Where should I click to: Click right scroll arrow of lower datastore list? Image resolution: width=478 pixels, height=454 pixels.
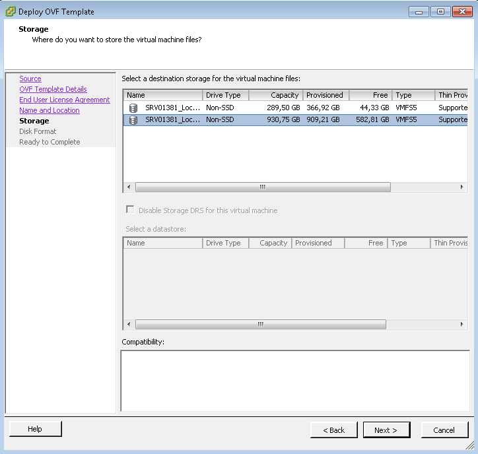click(462, 325)
